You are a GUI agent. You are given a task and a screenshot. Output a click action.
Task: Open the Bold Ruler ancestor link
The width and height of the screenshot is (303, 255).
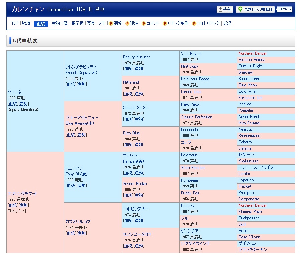[248, 92]
